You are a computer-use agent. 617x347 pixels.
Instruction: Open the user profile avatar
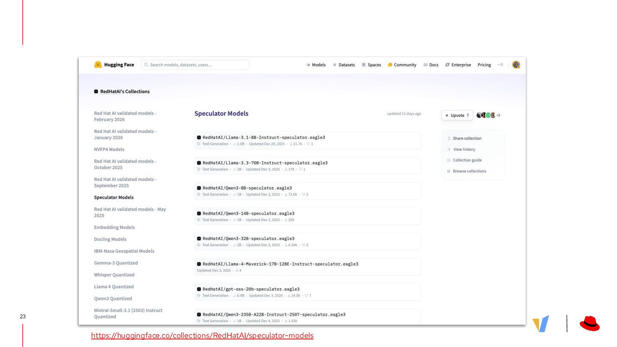(x=516, y=65)
